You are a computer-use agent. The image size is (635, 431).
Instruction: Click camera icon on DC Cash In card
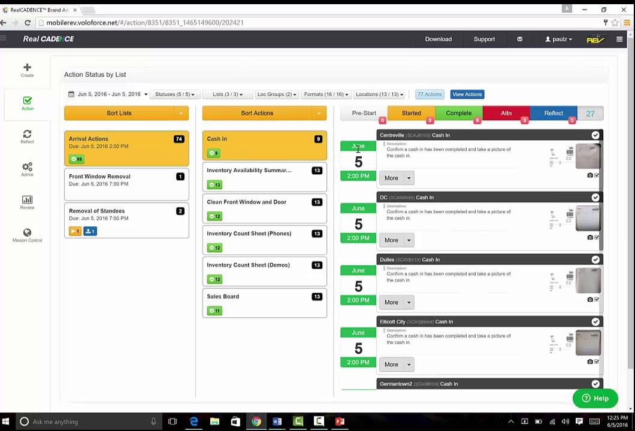(590, 238)
